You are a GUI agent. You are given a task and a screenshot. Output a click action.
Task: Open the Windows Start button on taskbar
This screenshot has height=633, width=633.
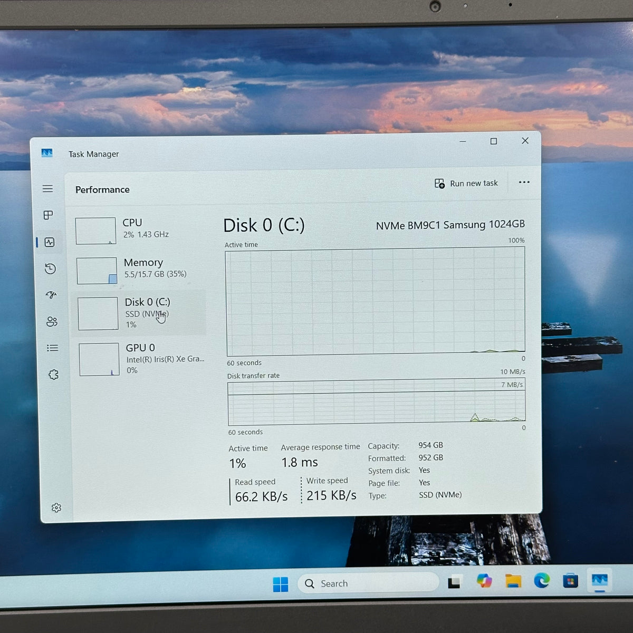pyautogui.click(x=281, y=584)
